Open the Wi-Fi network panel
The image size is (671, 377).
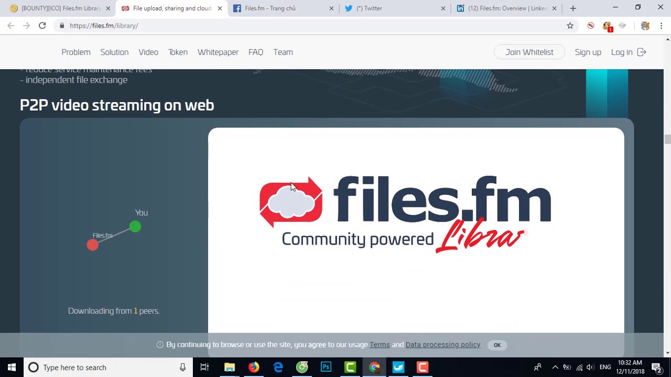pyautogui.click(x=579, y=367)
